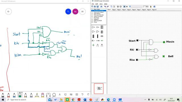The height and width of the screenshot is (102, 182).
Task: Pick the buffer gate from the palette
Action: (93, 27)
